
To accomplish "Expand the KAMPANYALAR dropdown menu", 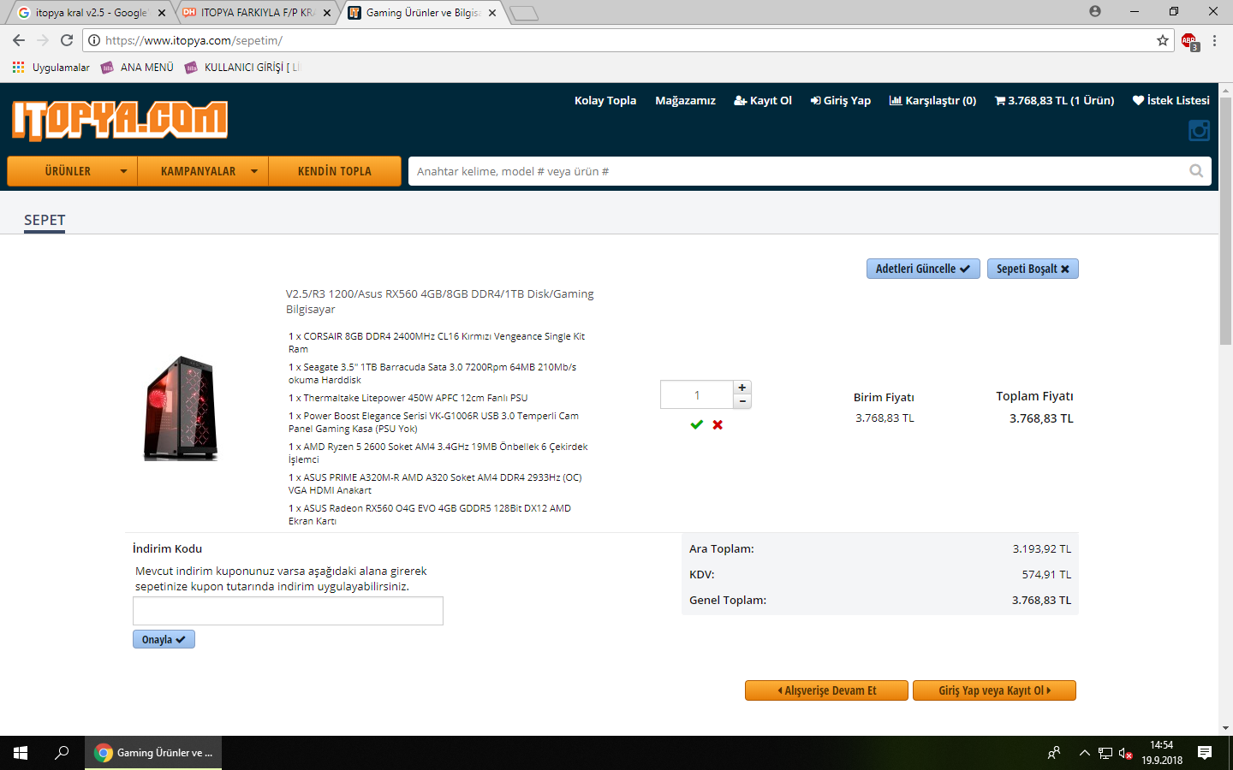I will 203,171.
